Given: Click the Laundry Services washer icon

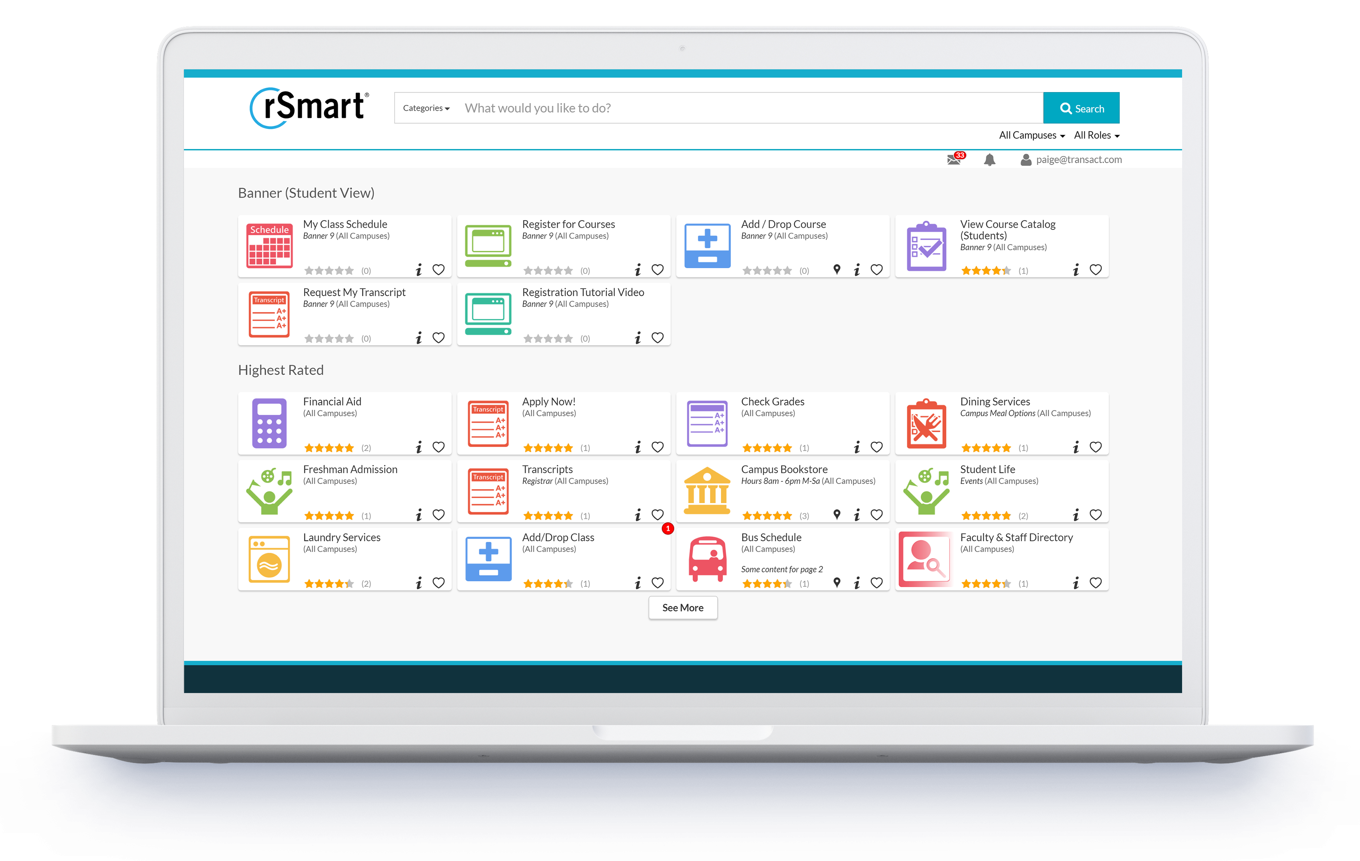Looking at the screenshot, I should [x=269, y=559].
